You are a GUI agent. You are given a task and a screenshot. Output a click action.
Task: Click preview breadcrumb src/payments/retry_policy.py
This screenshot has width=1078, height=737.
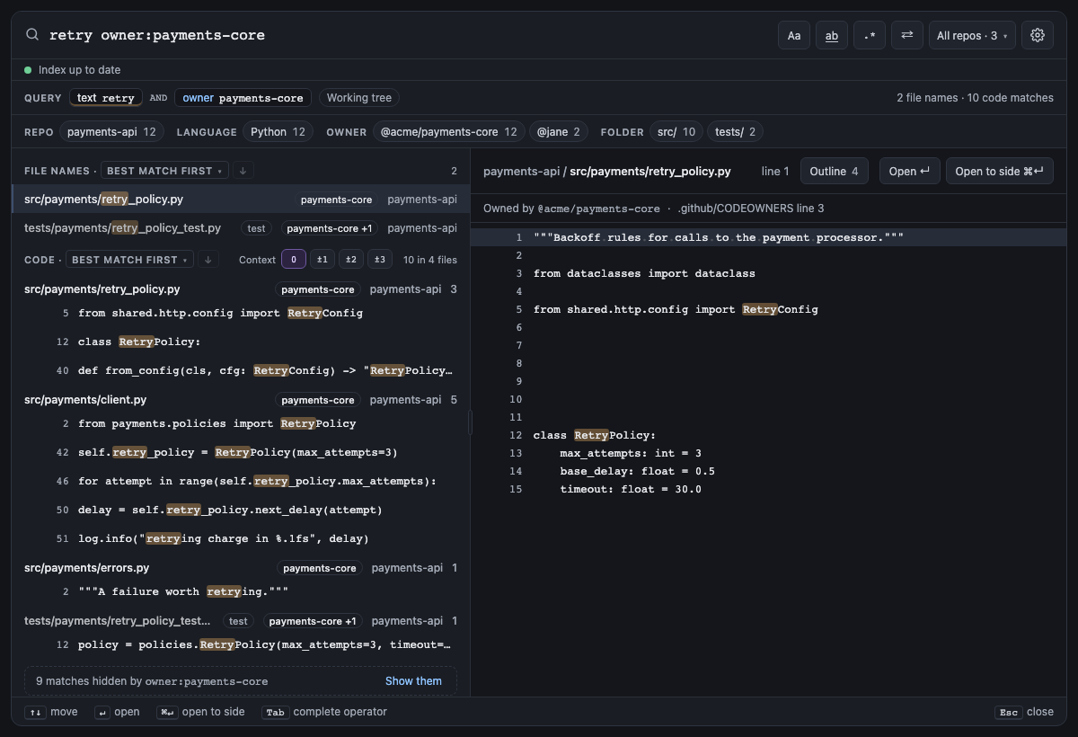pos(650,172)
